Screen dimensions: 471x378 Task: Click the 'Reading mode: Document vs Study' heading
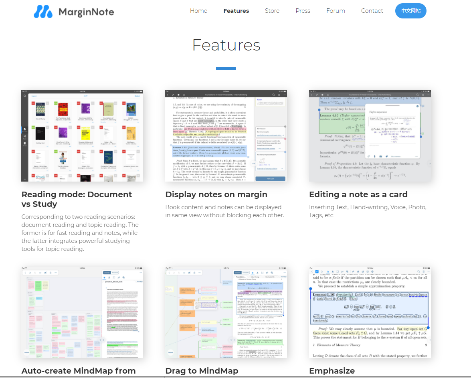[x=77, y=199]
